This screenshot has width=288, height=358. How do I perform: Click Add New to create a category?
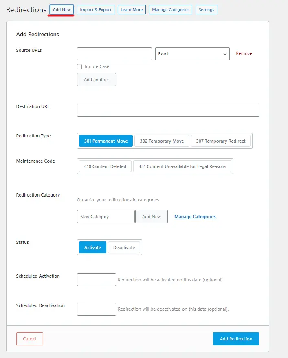151,217
